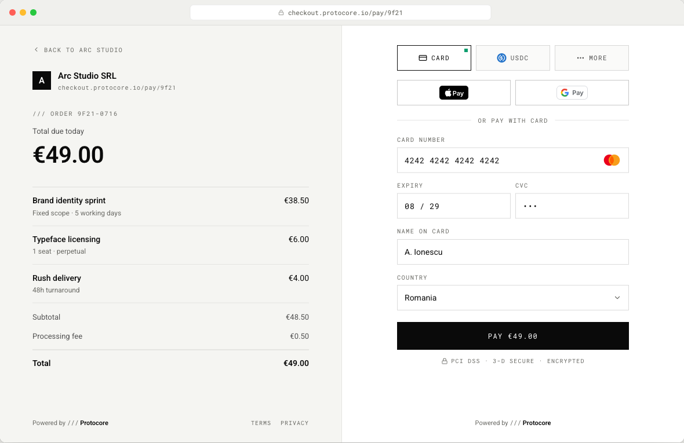Click the 'Total due today' label

point(58,131)
